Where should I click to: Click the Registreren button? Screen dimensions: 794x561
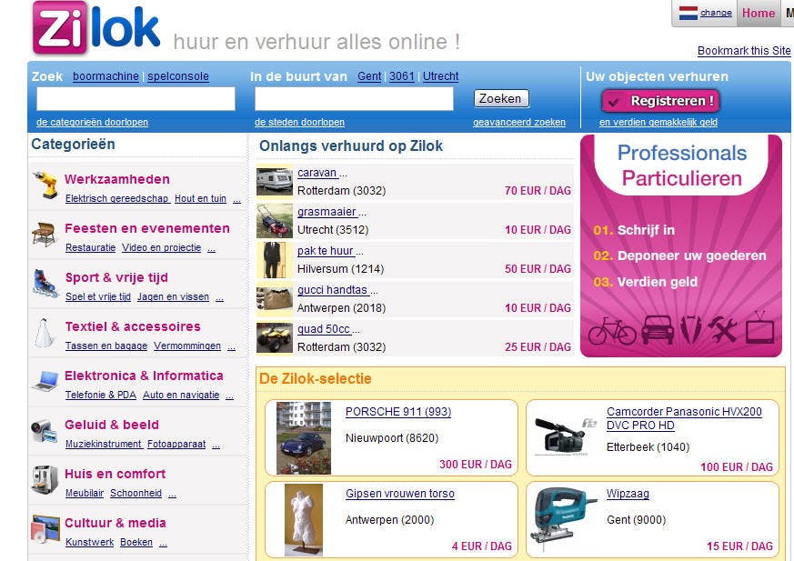pyautogui.click(x=660, y=101)
